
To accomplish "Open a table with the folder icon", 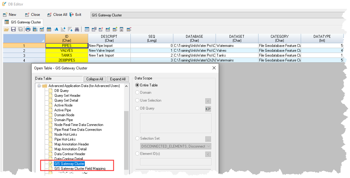I will click(6, 29).
